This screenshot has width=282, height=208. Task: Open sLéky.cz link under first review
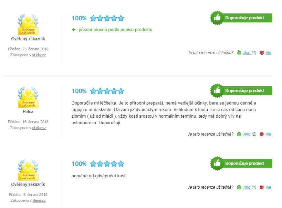tap(39, 55)
